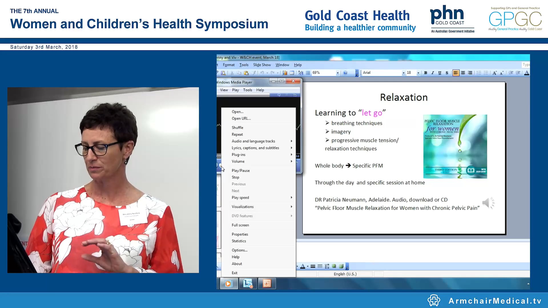Select the Align Center icon
Screen dimensions: 548x308
point(463,73)
